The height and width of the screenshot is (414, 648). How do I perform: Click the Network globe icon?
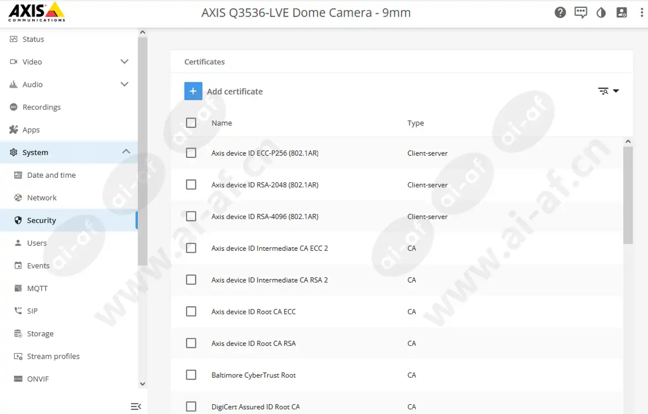[x=18, y=198]
